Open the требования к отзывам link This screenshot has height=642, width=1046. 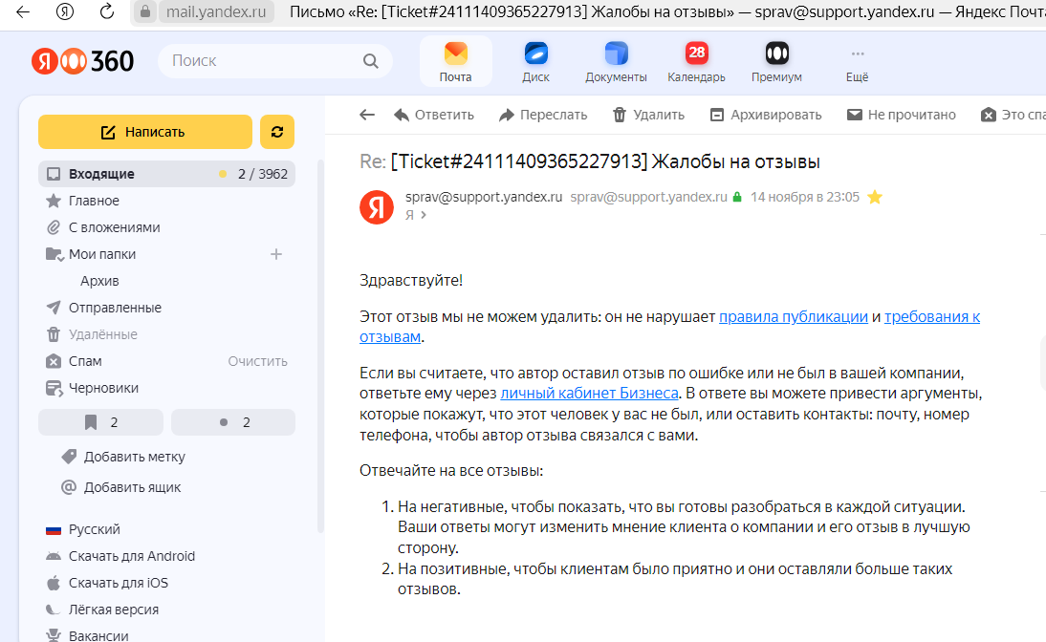932,316
